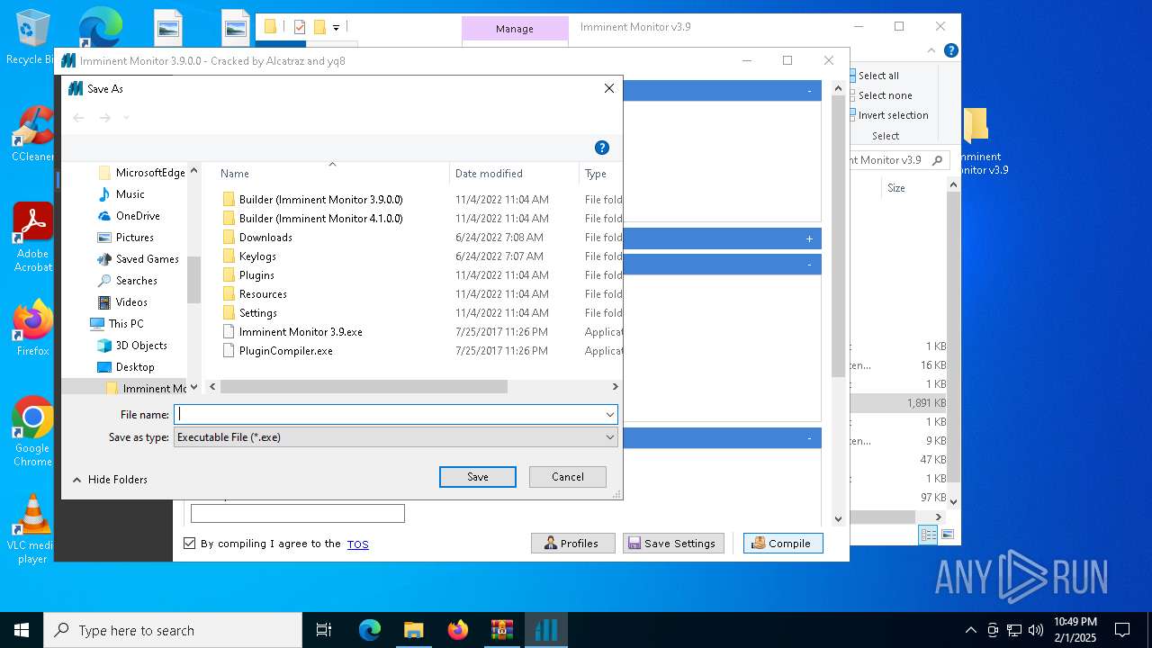Open WinRAR from the taskbar
The width and height of the screenshot is (1152, 648).
501,630
